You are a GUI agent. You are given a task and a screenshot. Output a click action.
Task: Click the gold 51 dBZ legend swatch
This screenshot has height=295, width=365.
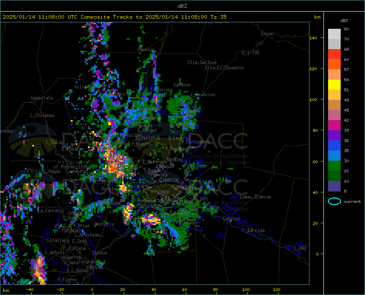(x=334, y=95)
